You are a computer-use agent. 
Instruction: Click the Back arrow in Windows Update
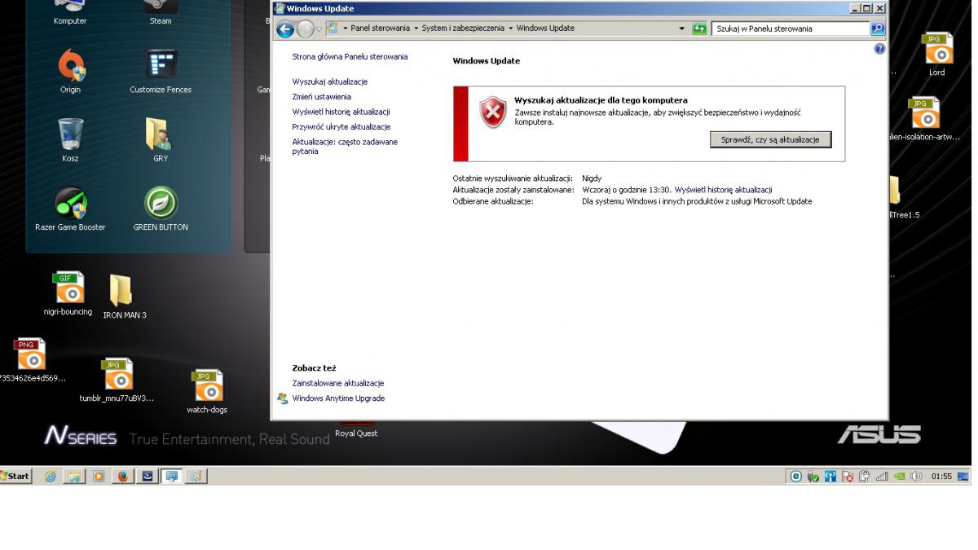coord(284,29)
